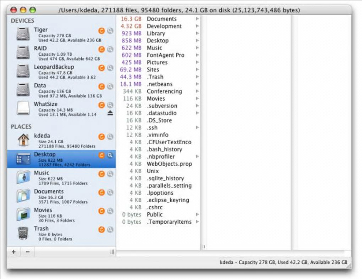
Task: Remove a place with the minus button
Action: (28, 252)
